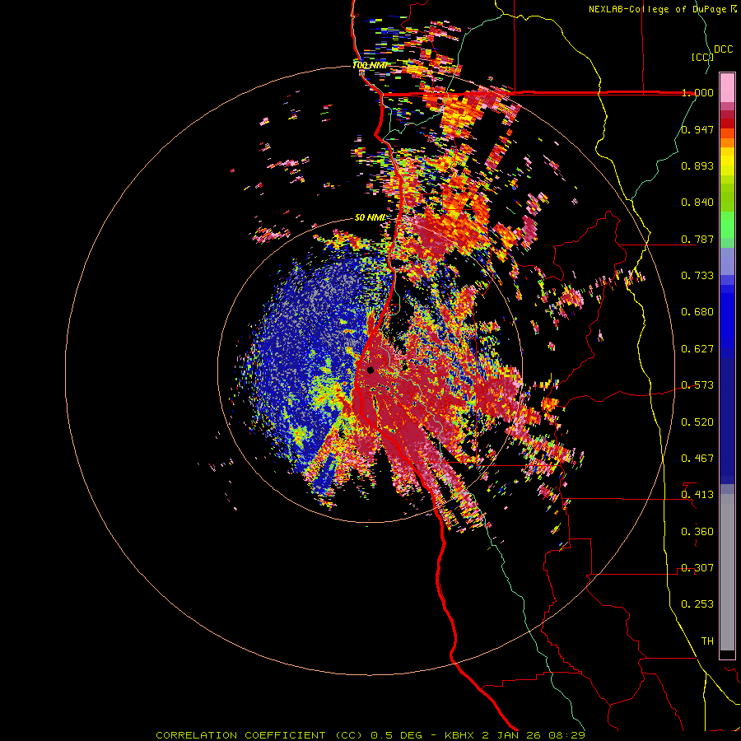Pick the light pink top color bar segment
This screenshot has width=741, height=741.
coord(727,88)
